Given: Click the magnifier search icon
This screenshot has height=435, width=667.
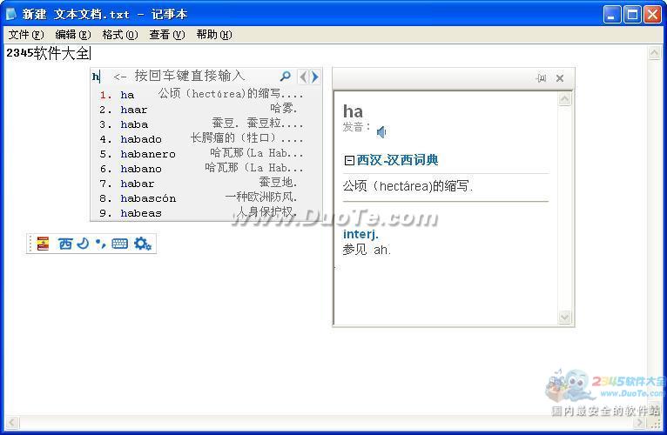Looking at the screenshot, I should [x=285, y=77].
